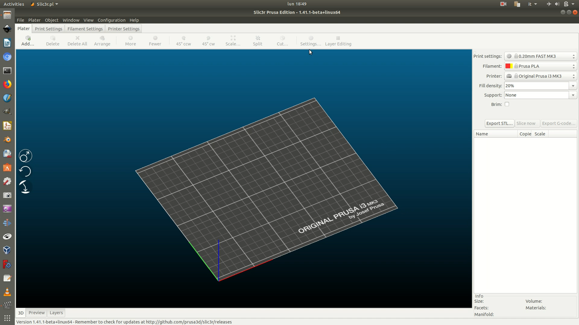Screen dimensions: 579x325
Task: Launch VLC from the dock
Action: 7,292
